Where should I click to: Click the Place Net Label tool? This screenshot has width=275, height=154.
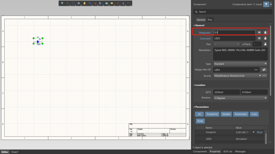[x=112, y=3]
